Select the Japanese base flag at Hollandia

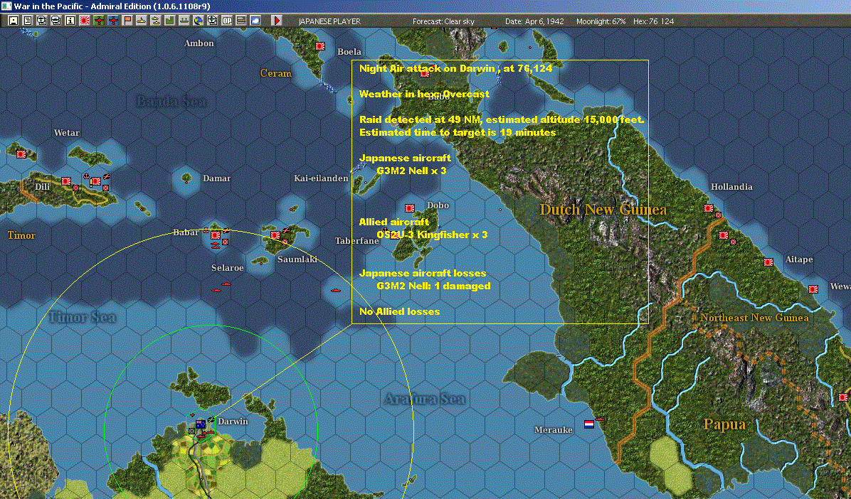(708, 208)
